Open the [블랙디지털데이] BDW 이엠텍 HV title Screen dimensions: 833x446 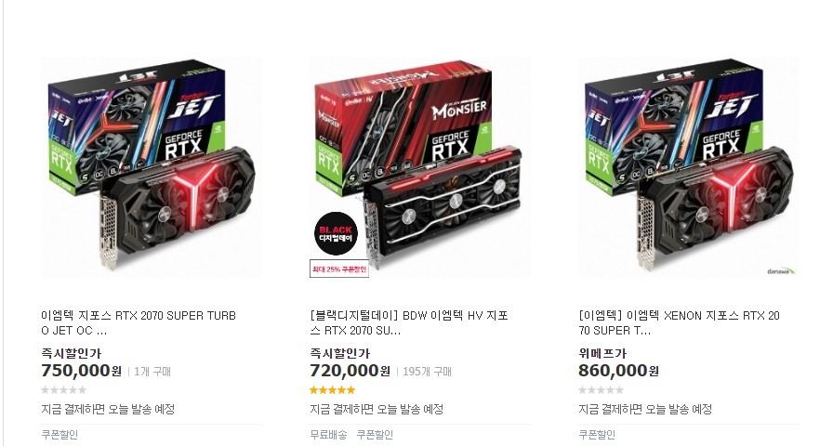click(x=409, y=322)
